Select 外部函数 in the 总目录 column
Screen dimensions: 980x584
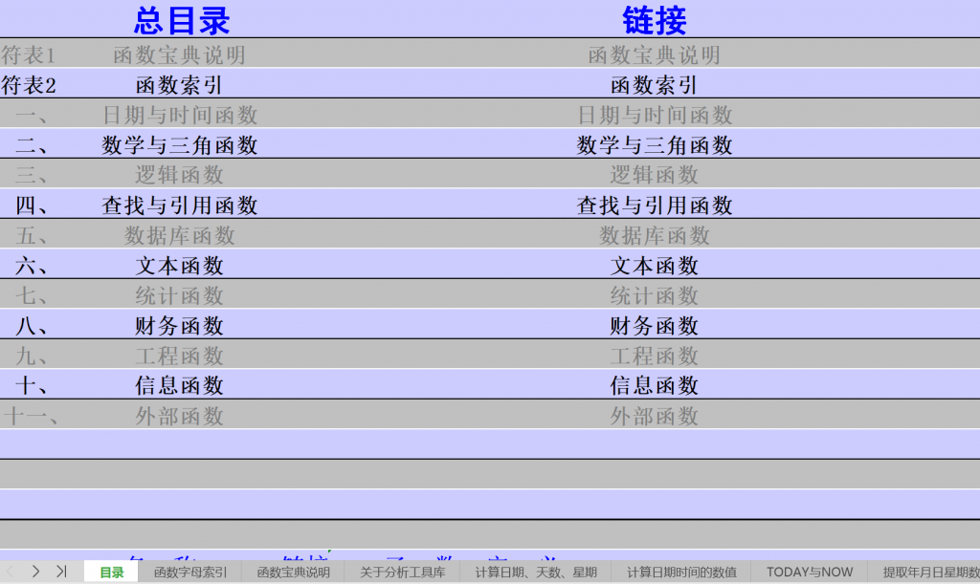179,416
